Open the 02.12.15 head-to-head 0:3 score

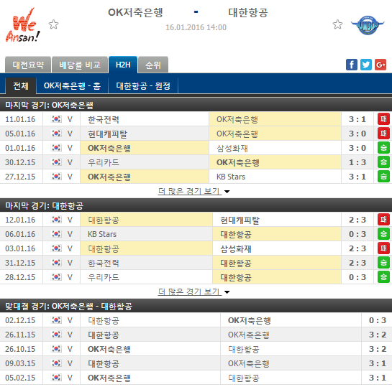377,320
